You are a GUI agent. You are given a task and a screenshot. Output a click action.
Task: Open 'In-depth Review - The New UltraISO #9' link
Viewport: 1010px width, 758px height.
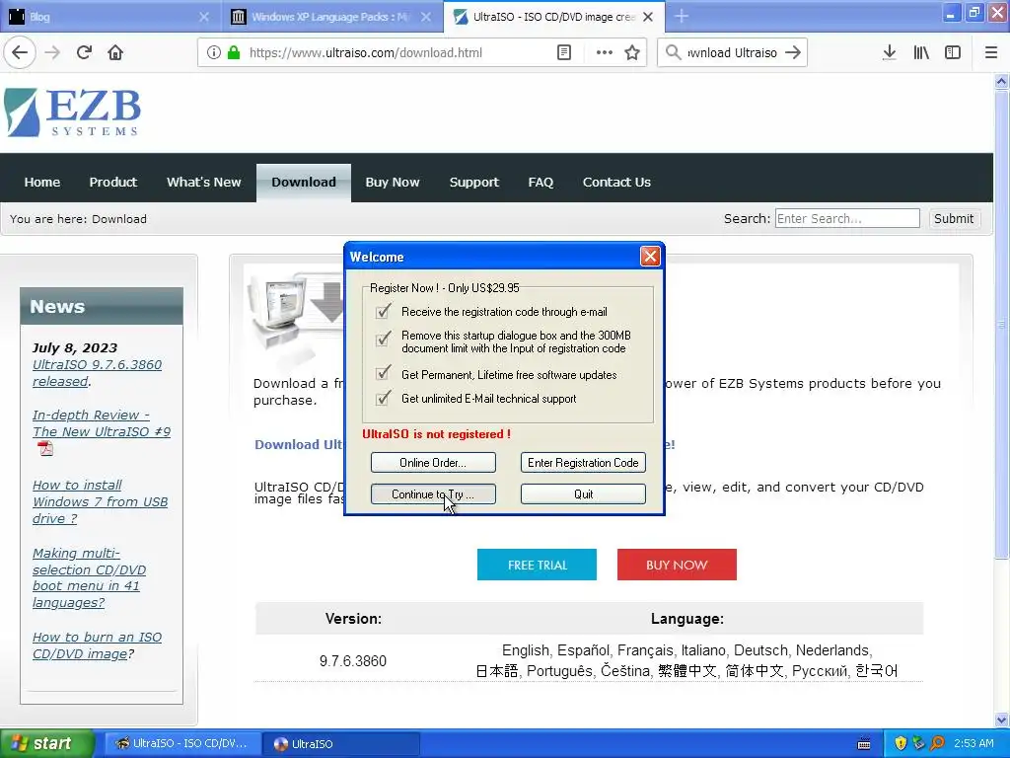tap(102, 423)
